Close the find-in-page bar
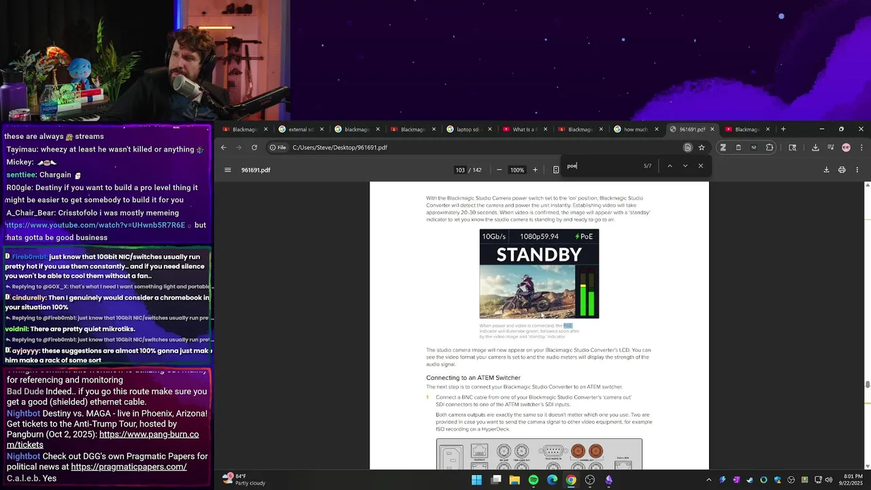This screenshot has height=490, width=871. [x=701, y=166]
